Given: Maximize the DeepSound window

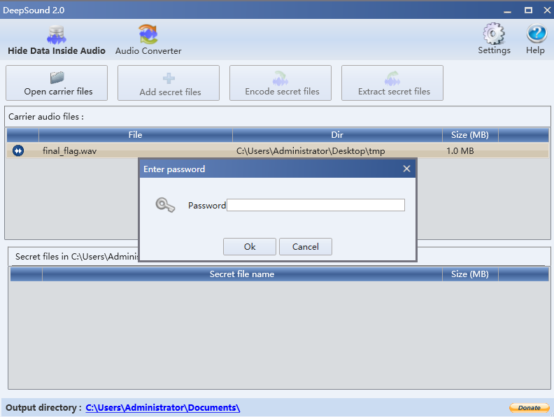Looking at the screenshot, I should (x=528, y=10).
